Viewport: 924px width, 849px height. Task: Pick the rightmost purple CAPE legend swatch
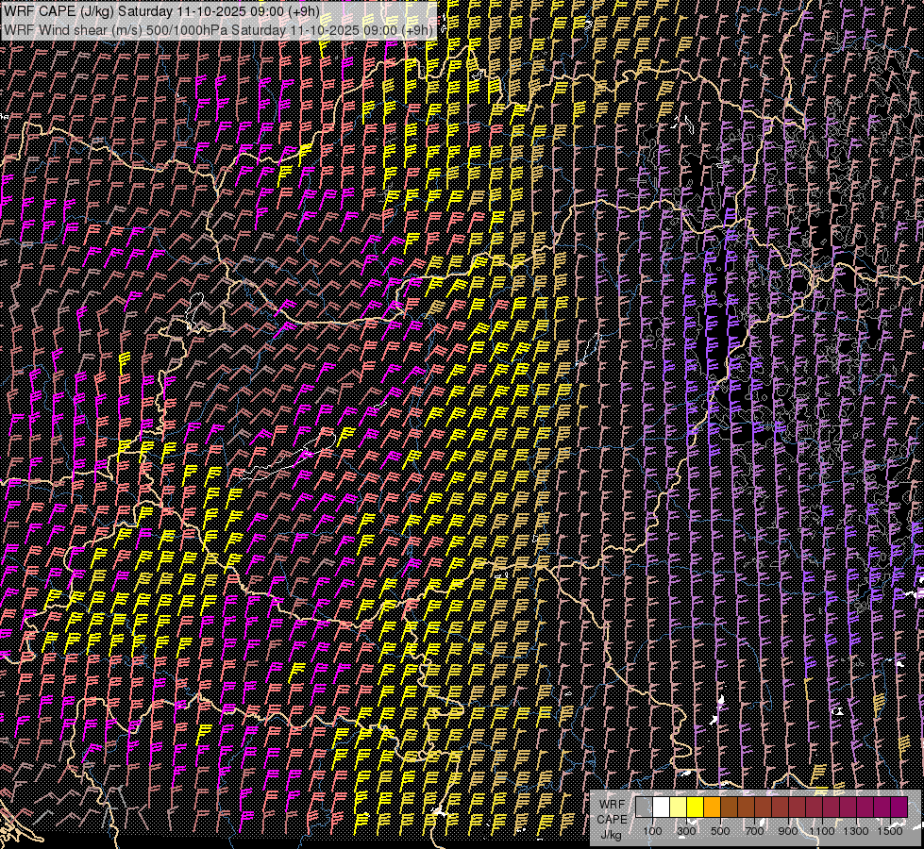click(x=899, y=807)
